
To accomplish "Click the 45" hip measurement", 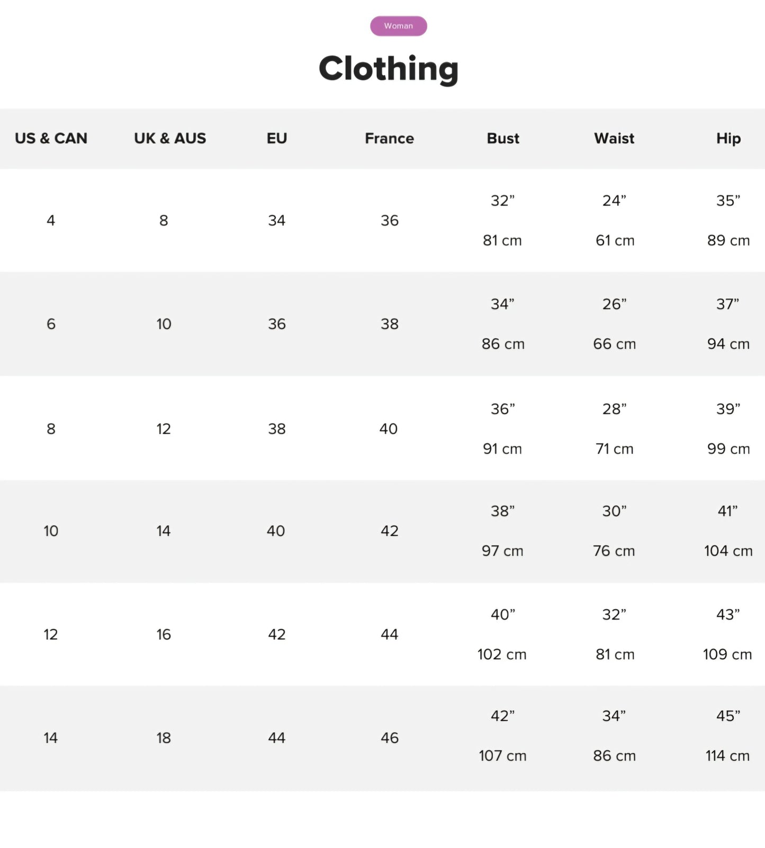I will point(728,716).
